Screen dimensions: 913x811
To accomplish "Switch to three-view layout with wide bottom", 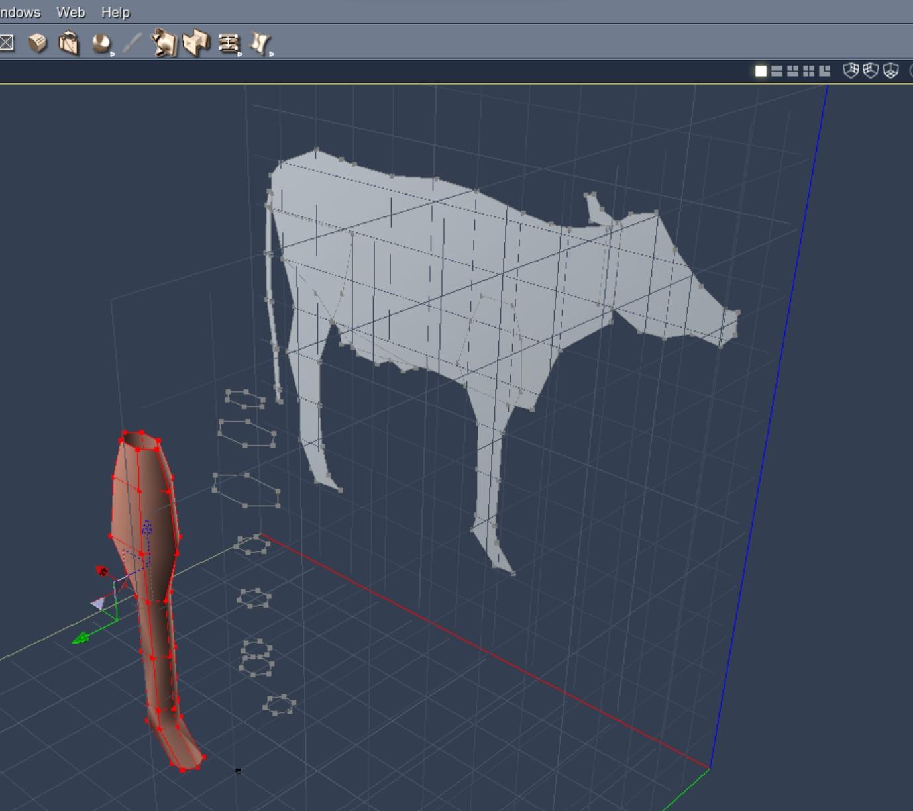I will click(x=792, y=71).
